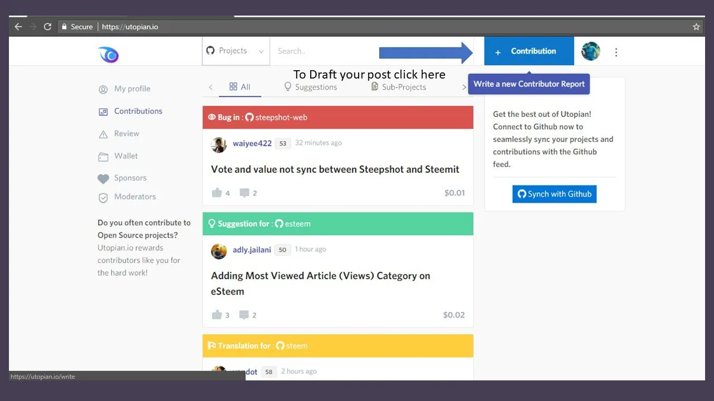Reload the page with refresh icon
The image size is (714, 401).
[x=47, y=27]
